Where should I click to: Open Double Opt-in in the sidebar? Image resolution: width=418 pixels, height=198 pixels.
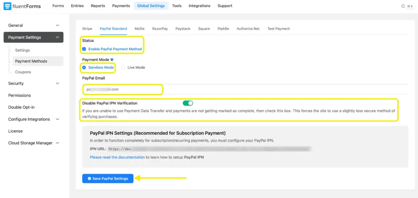pos(21,107)
